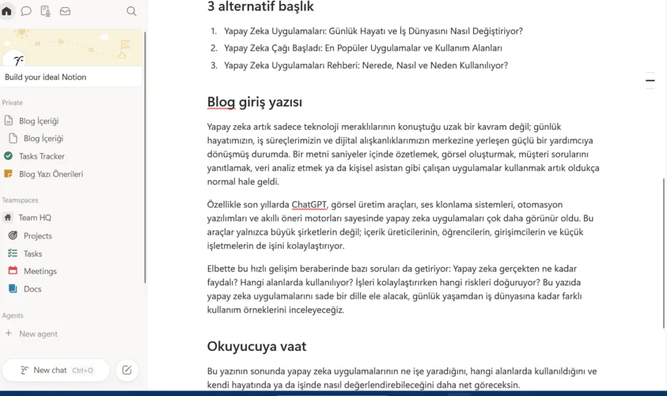Collapse the Teamspaces section header
The width and height of the screenshot is (667, 396).
coord(20,200)
